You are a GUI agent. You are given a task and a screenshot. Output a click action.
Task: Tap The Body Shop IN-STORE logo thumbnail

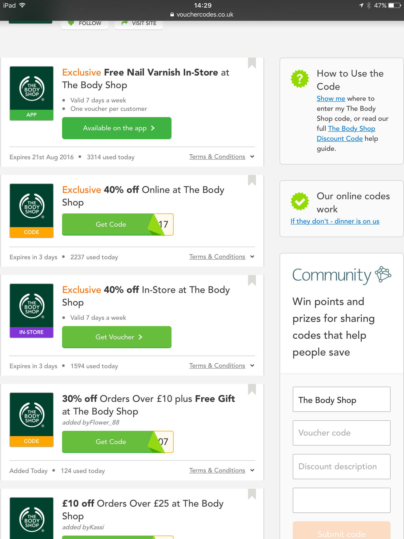(32, 311)
